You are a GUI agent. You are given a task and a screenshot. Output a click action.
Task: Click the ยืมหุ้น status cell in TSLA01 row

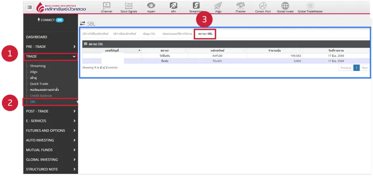(x=165, y=61)
